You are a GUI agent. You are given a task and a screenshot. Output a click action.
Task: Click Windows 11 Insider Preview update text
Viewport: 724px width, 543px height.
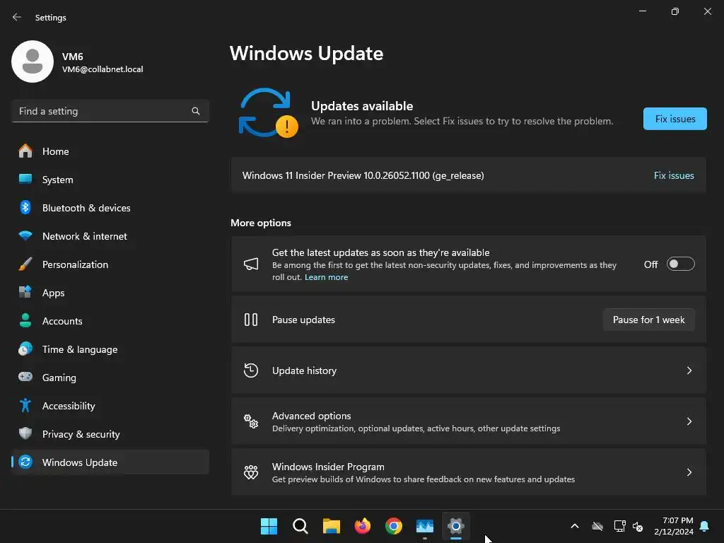click(363, 175)
